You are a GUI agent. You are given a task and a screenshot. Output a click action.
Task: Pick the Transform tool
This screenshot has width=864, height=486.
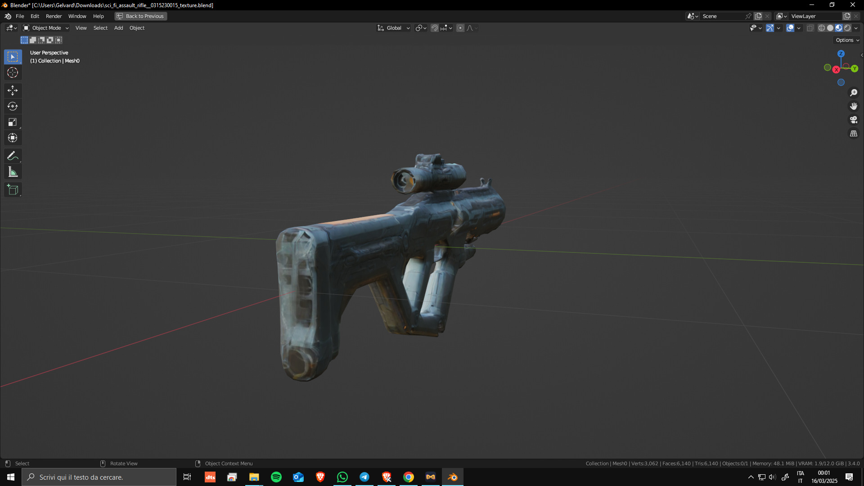tap(13, 138)
